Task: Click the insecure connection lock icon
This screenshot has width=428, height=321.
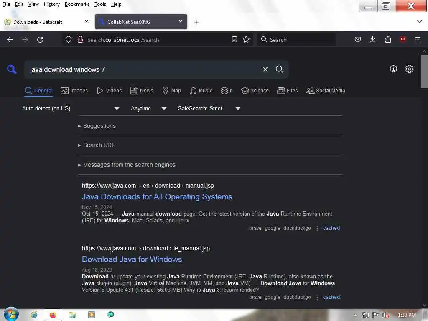Action: pyautogui.click(x=80, y=40)
